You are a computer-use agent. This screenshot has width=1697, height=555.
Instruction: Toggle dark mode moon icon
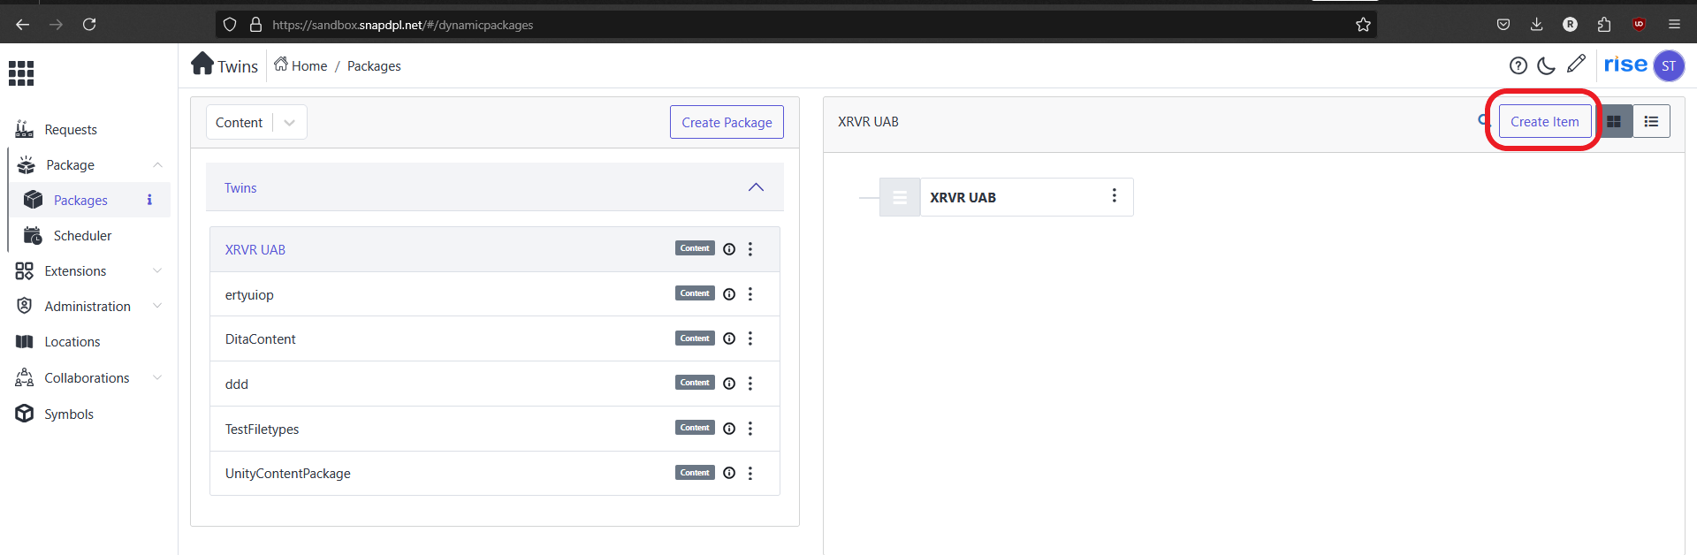click(1547, 65)
